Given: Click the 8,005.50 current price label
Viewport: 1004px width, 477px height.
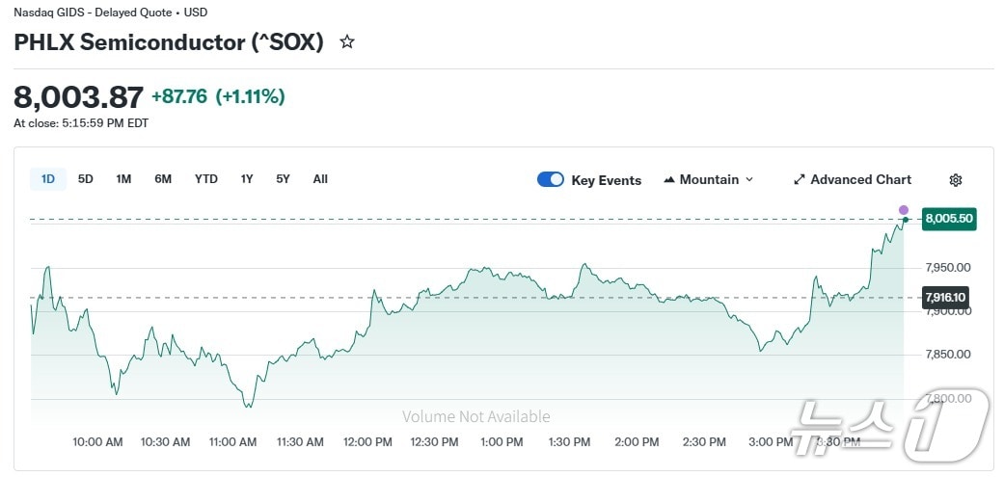Looking at the screenshot, I should pyautogui.click(x=949, y=219).
